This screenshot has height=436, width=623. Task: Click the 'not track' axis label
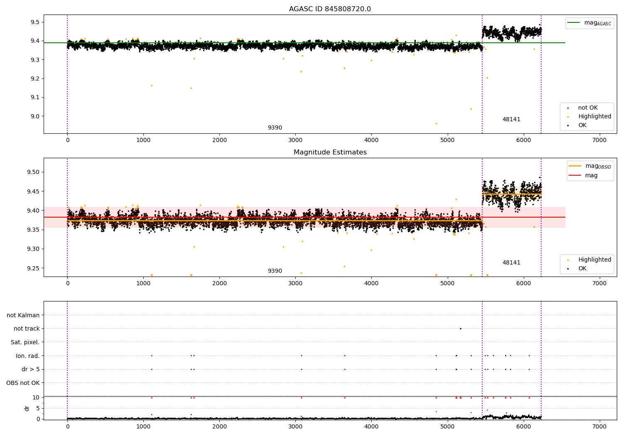(x=27, y=329)
